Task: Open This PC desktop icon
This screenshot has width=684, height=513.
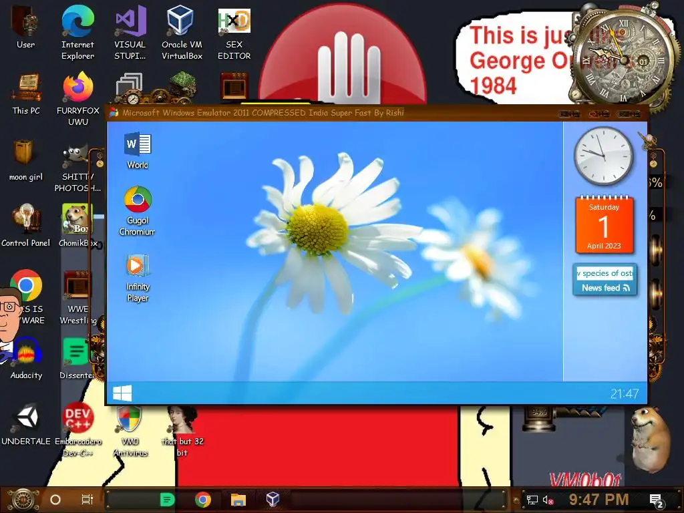Action: point(26,94)
